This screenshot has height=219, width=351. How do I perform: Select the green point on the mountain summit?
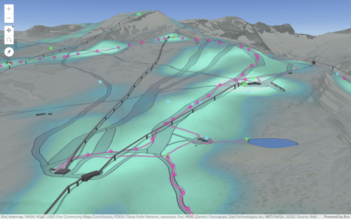[138, 14]
